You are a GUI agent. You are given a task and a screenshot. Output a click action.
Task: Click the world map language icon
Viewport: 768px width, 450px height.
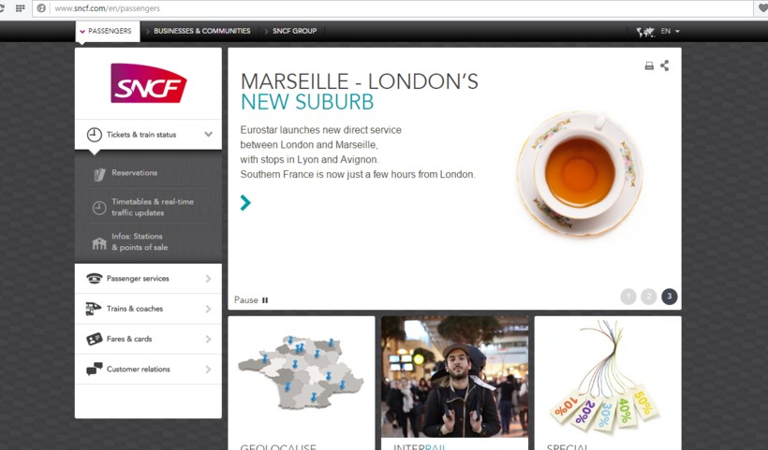click(x=645, y=32)
